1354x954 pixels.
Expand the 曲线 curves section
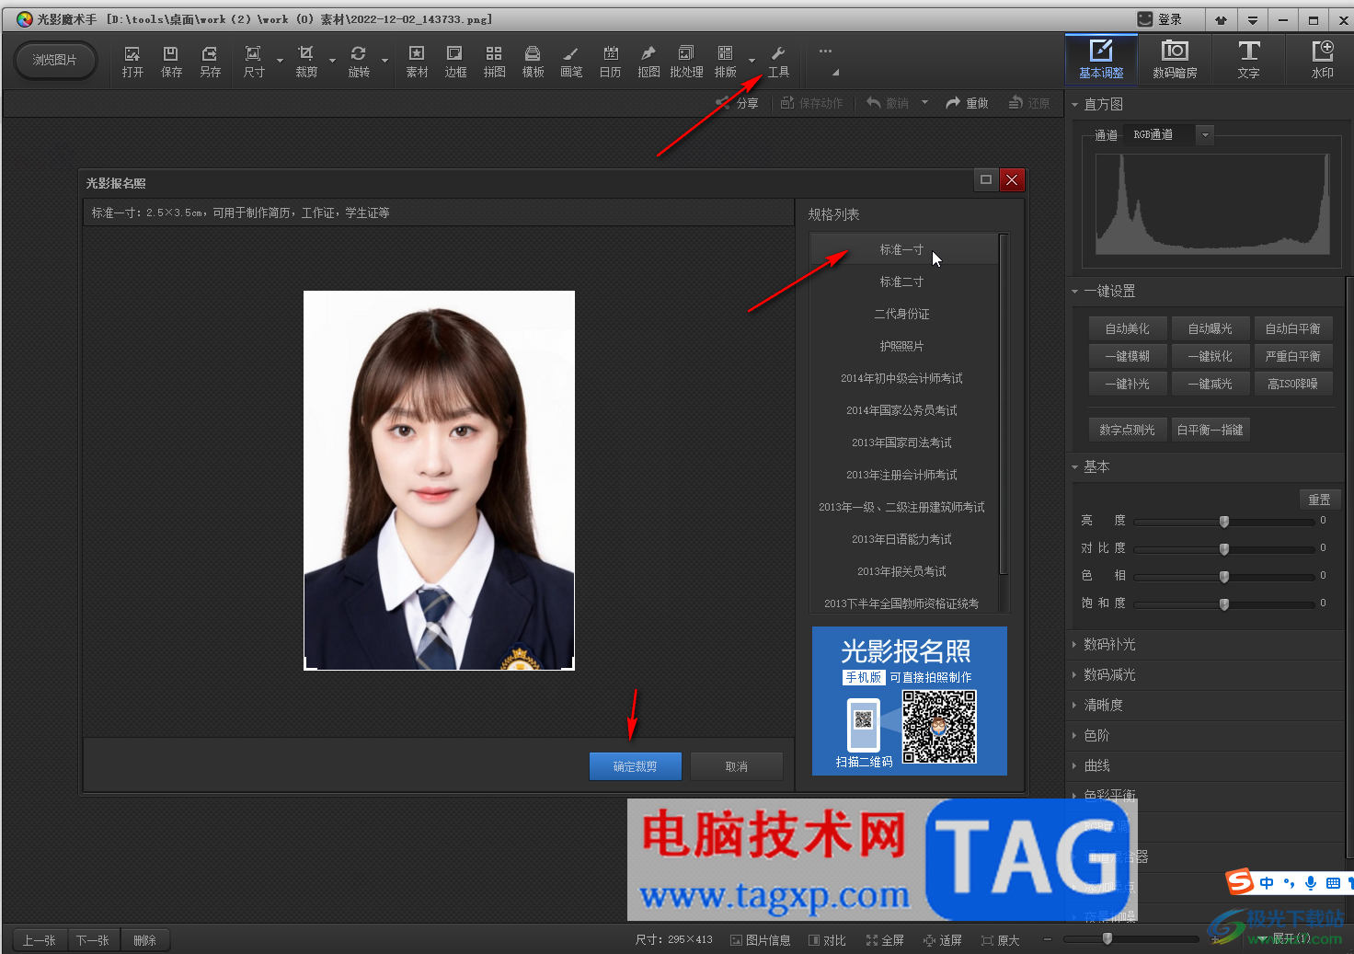click(1096, 765)
